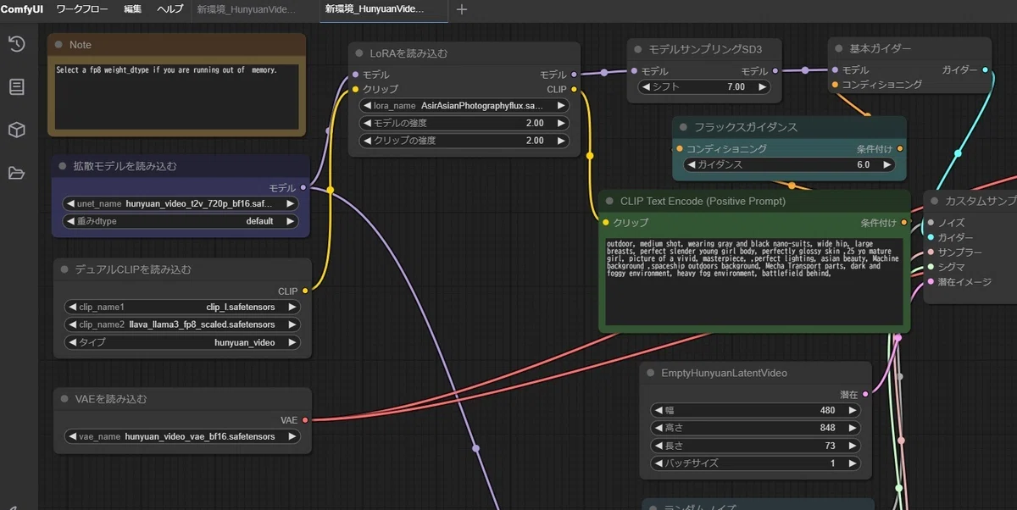Viewport: 1017px width, 510px height.
Task: Click the シフト 7.00 value field
Action: tap(703, 87)
